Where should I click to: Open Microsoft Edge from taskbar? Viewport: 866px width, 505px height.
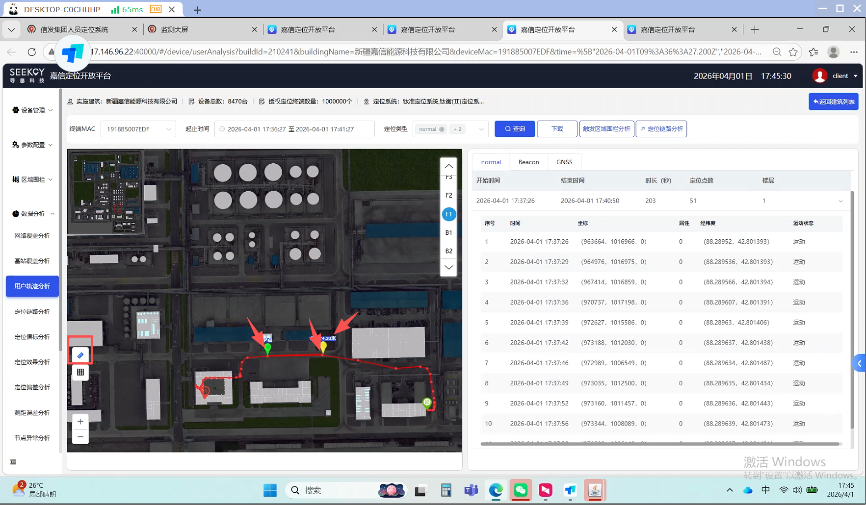[496, 490]
